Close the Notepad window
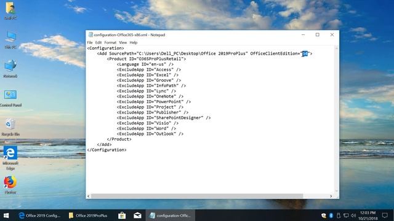Image resolution: width=394 pixels, height=221 pixels. pyautogui.click(x=332, y=35)
